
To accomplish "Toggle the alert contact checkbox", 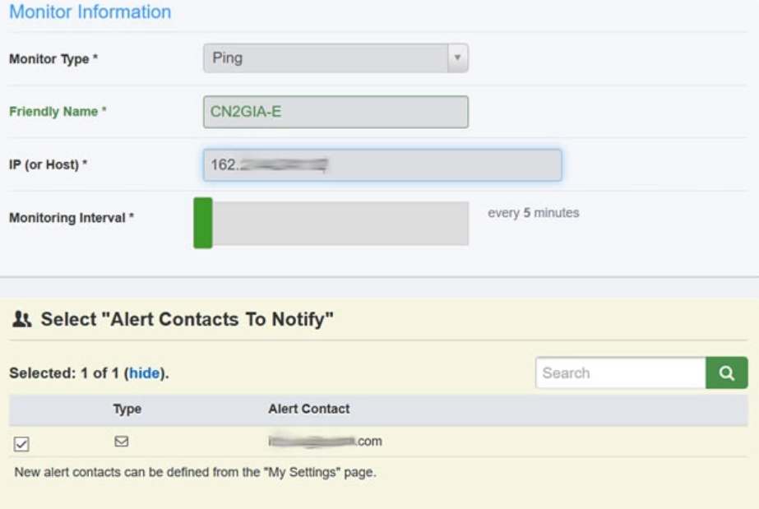I will 21,444.
